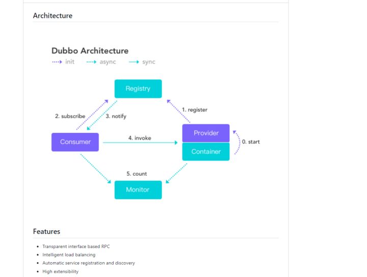The height and width of the screenshot is (277, 367).
Task: Click the Container box in the diagram
Action: point(206,152)
